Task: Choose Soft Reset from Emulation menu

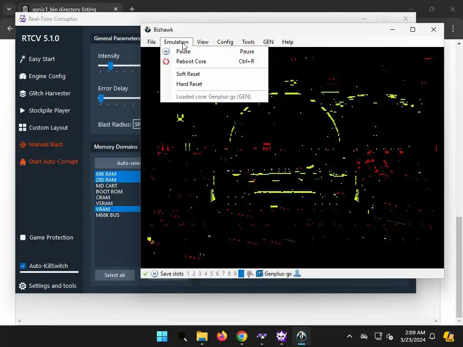Action: click(x=214, y=74)
